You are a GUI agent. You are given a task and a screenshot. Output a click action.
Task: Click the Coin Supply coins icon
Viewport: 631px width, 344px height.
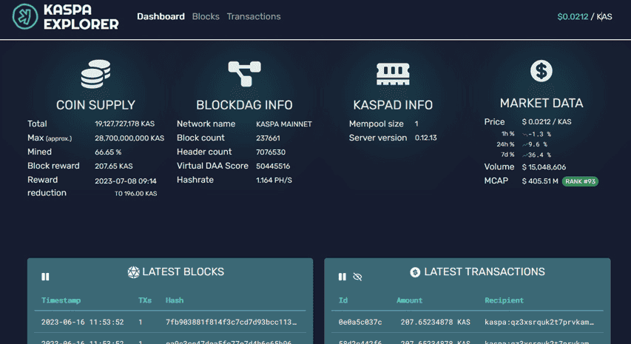[95, 74]
